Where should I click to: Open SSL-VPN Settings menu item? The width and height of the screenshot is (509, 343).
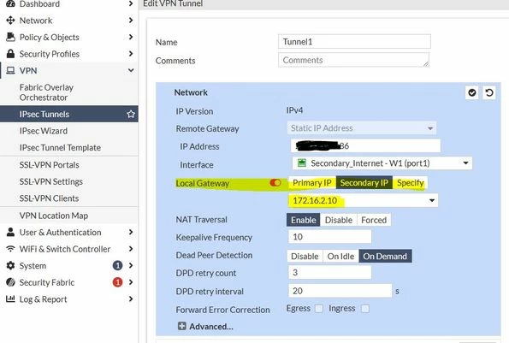point(51,181)
